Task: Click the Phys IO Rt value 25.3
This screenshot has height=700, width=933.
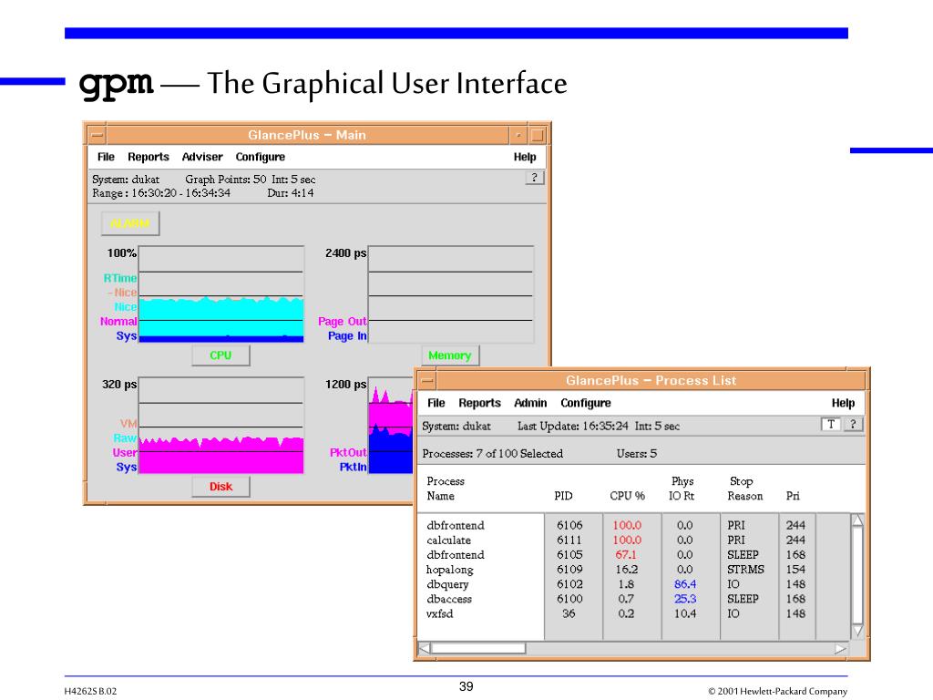Action: coord(685,599)
